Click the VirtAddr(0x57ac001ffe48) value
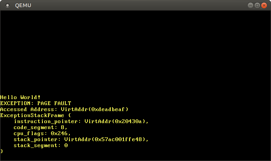 (x=107, y=139)
